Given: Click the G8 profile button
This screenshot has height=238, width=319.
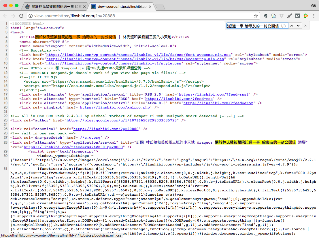Looking at the screenshot, I should point(313,6).
